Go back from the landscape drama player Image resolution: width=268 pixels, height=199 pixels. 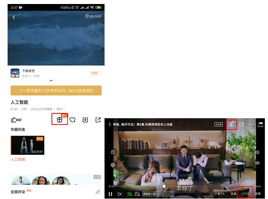click(x=110, y=124)
